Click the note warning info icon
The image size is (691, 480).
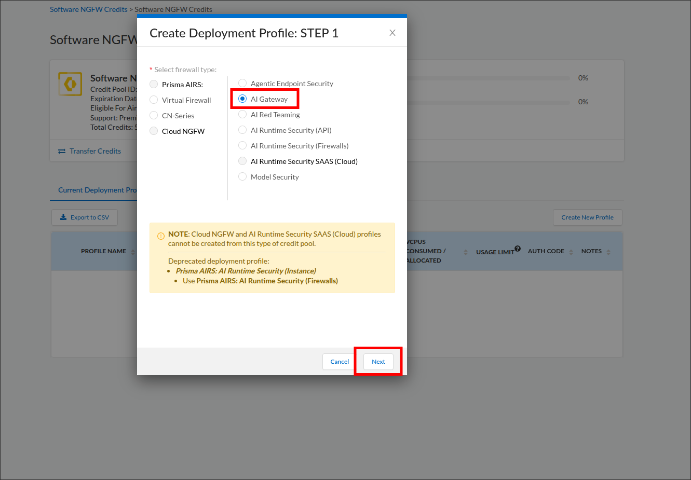[161, 236]
